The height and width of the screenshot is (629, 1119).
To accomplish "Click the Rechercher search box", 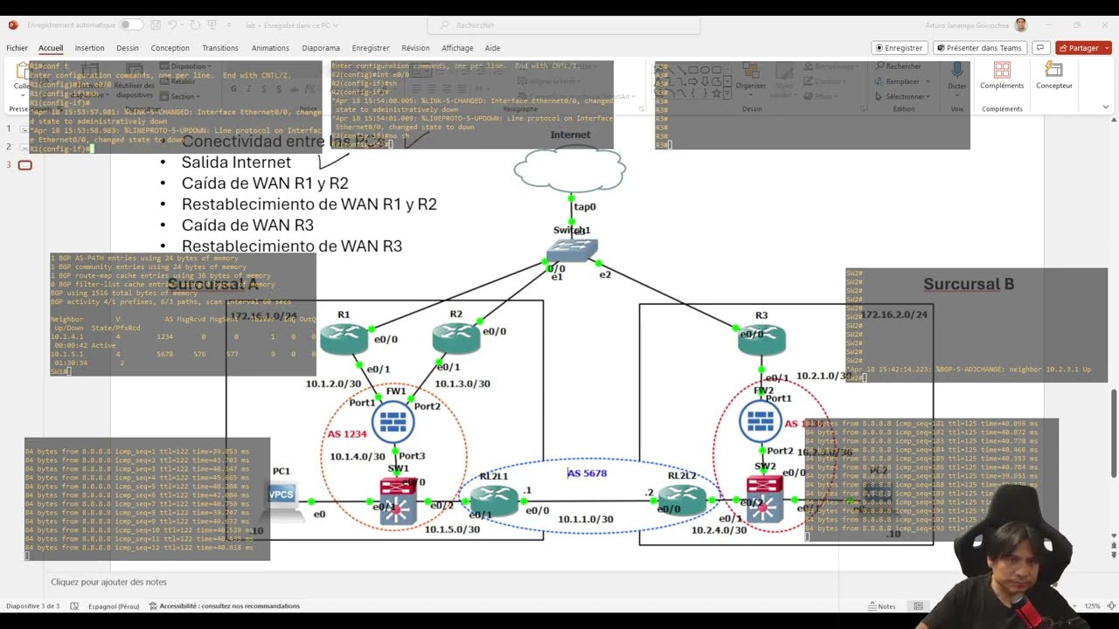I will (x=564, y=25).
